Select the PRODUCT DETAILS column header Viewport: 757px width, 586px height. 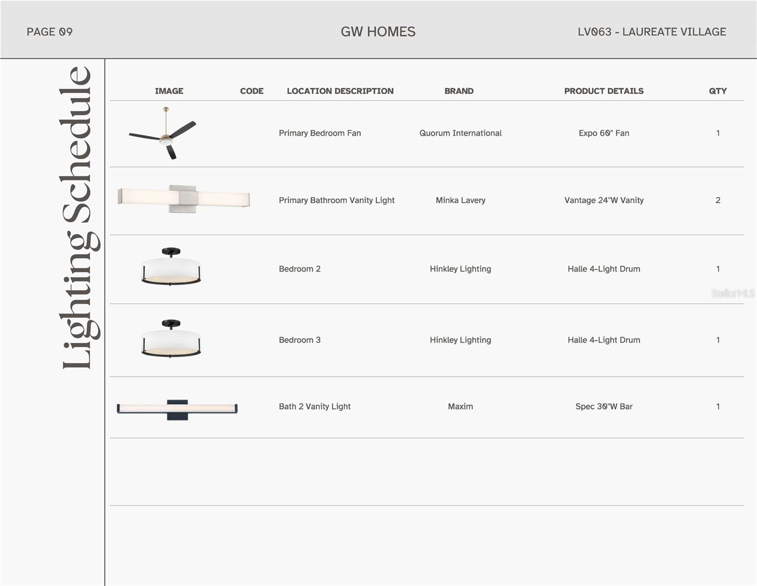(604, 91)
